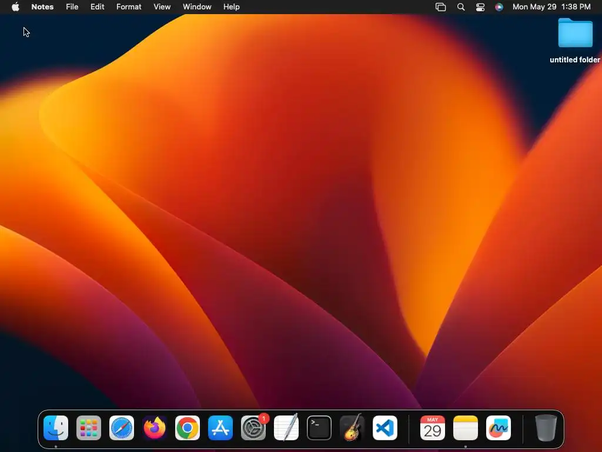Launch GarageBand from the Dock

coord(352,428)
